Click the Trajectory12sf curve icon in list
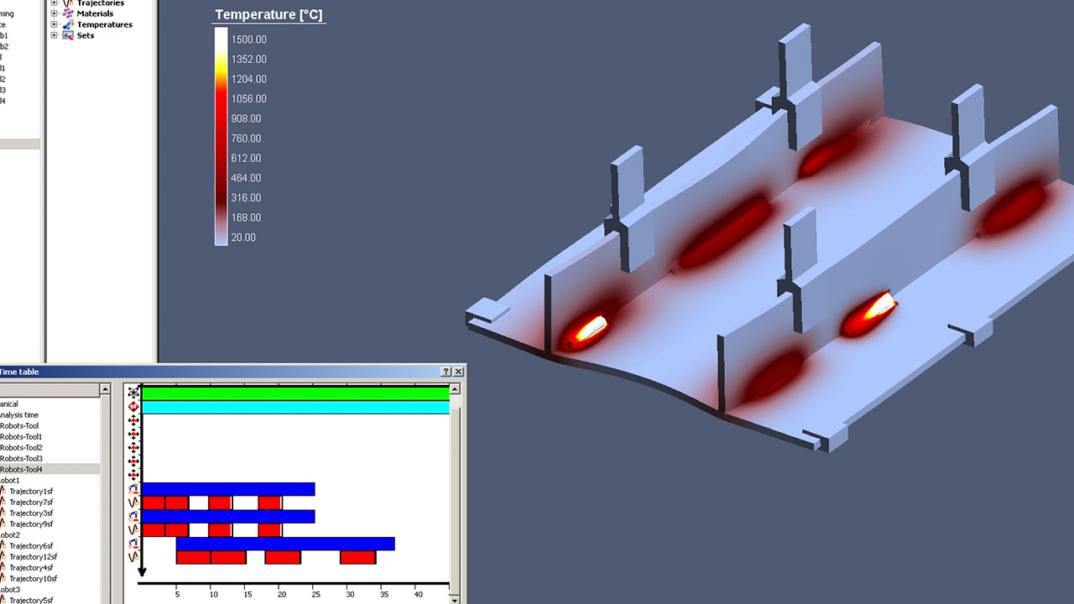 [x=3, y=557]
